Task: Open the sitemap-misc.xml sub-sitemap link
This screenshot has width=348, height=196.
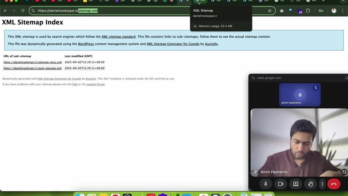Action: click(x=33, y=62)
